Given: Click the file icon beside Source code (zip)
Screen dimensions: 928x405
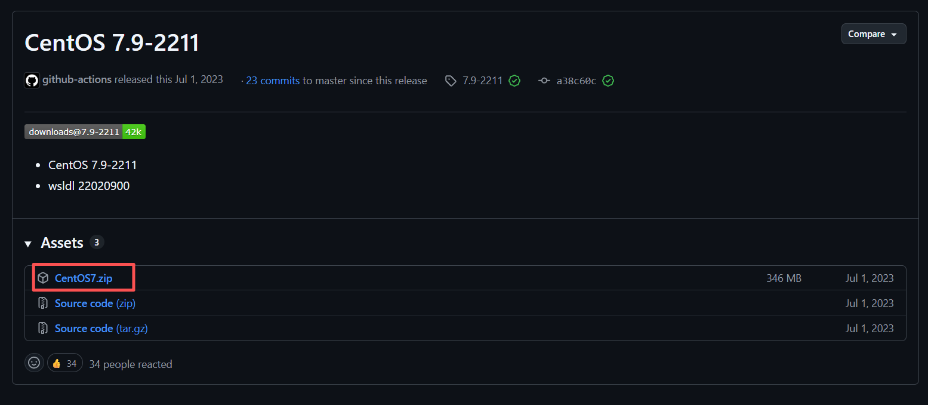Looking at the screenshot, I should pos(42,303).
